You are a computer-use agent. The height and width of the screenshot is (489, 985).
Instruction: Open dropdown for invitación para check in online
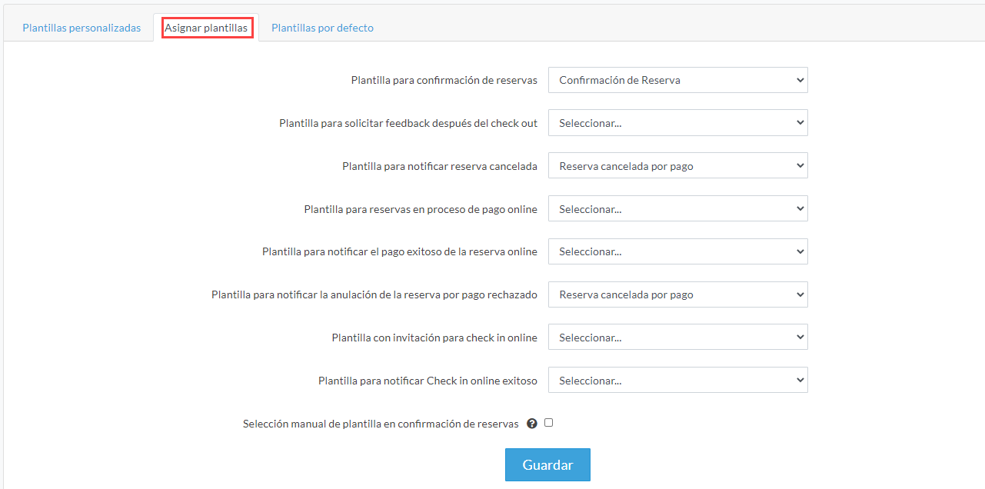(x=677, y=338)
